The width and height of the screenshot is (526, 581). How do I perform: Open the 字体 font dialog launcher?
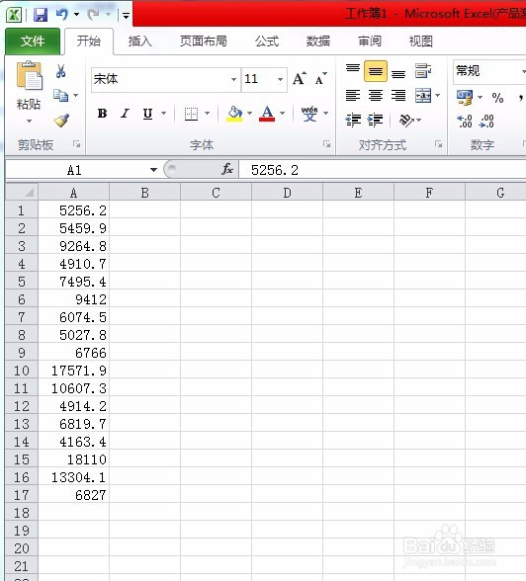pos(326,144)
